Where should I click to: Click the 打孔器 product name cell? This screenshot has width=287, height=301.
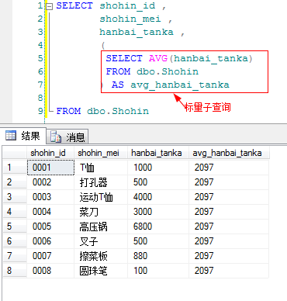point(101,182)
